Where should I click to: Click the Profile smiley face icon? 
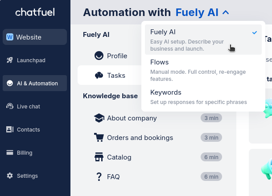tap(99, 56)
